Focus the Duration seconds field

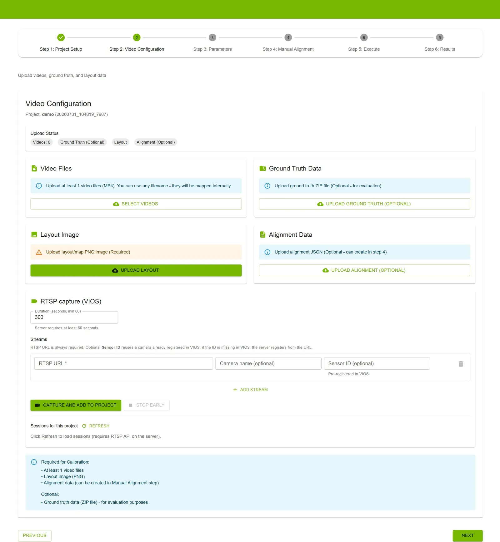[x=74, y=317]
